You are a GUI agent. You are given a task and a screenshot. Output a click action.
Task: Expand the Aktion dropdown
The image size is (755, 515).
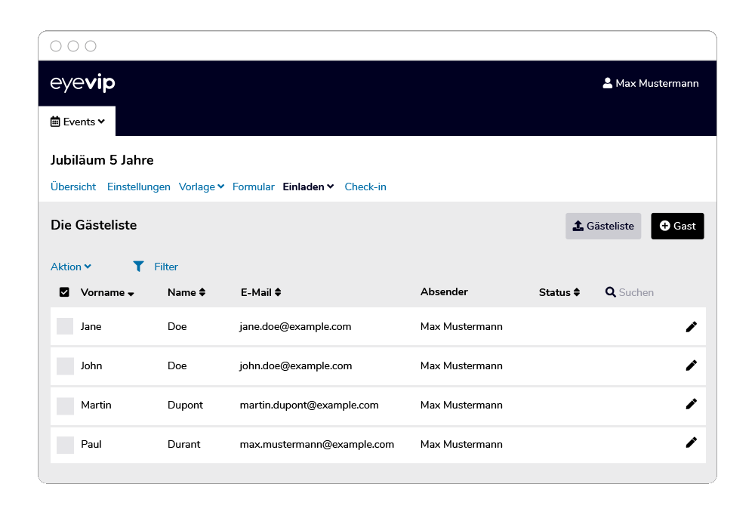point(71,267)
